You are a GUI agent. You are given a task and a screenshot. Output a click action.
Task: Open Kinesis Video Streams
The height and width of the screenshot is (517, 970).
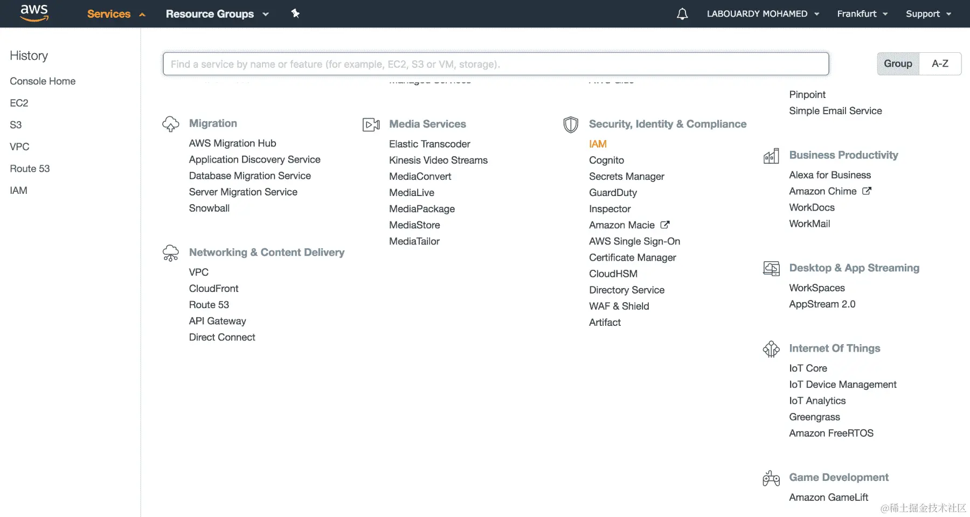click(438, 160)
